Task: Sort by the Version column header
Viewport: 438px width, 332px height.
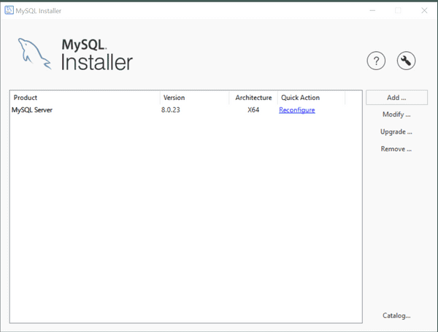Action: [193, 97]
